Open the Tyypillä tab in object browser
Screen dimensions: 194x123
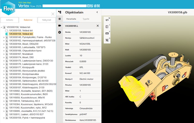coord(86,19)
